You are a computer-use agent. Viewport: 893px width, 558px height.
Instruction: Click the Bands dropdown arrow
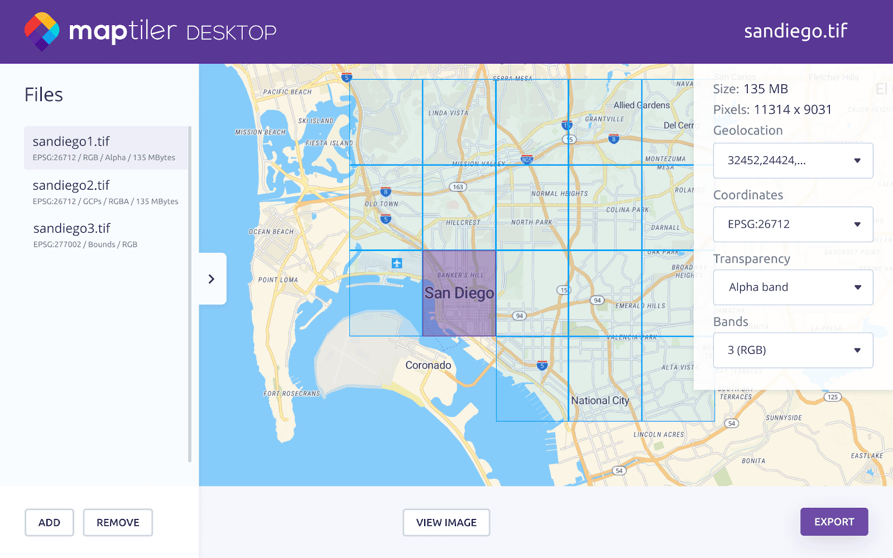858,350
